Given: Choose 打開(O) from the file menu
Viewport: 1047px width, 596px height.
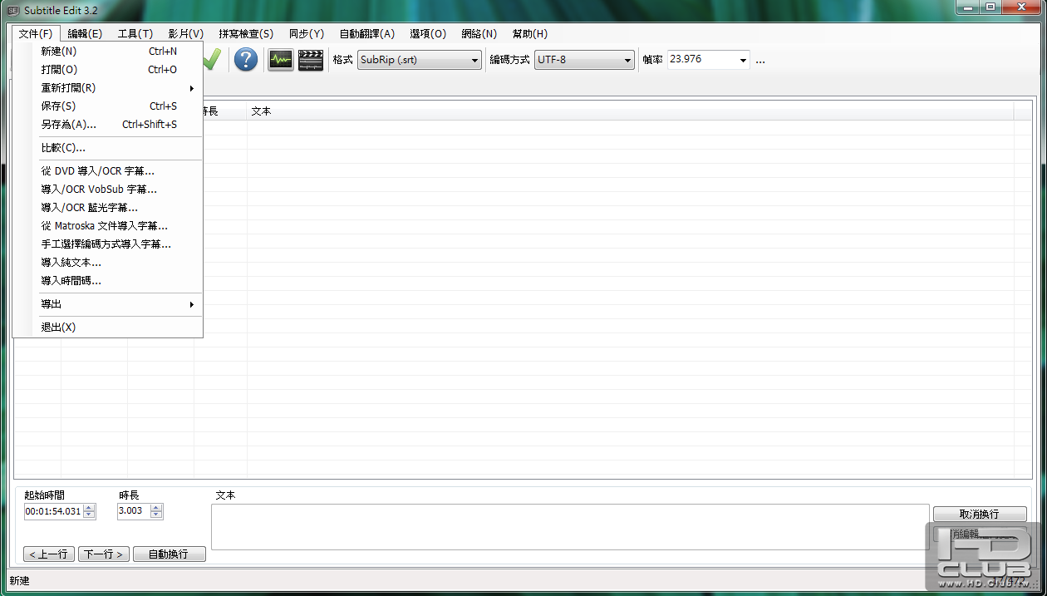Looking at the screenshot, I should pyautogui.click(x=108, y=70).
